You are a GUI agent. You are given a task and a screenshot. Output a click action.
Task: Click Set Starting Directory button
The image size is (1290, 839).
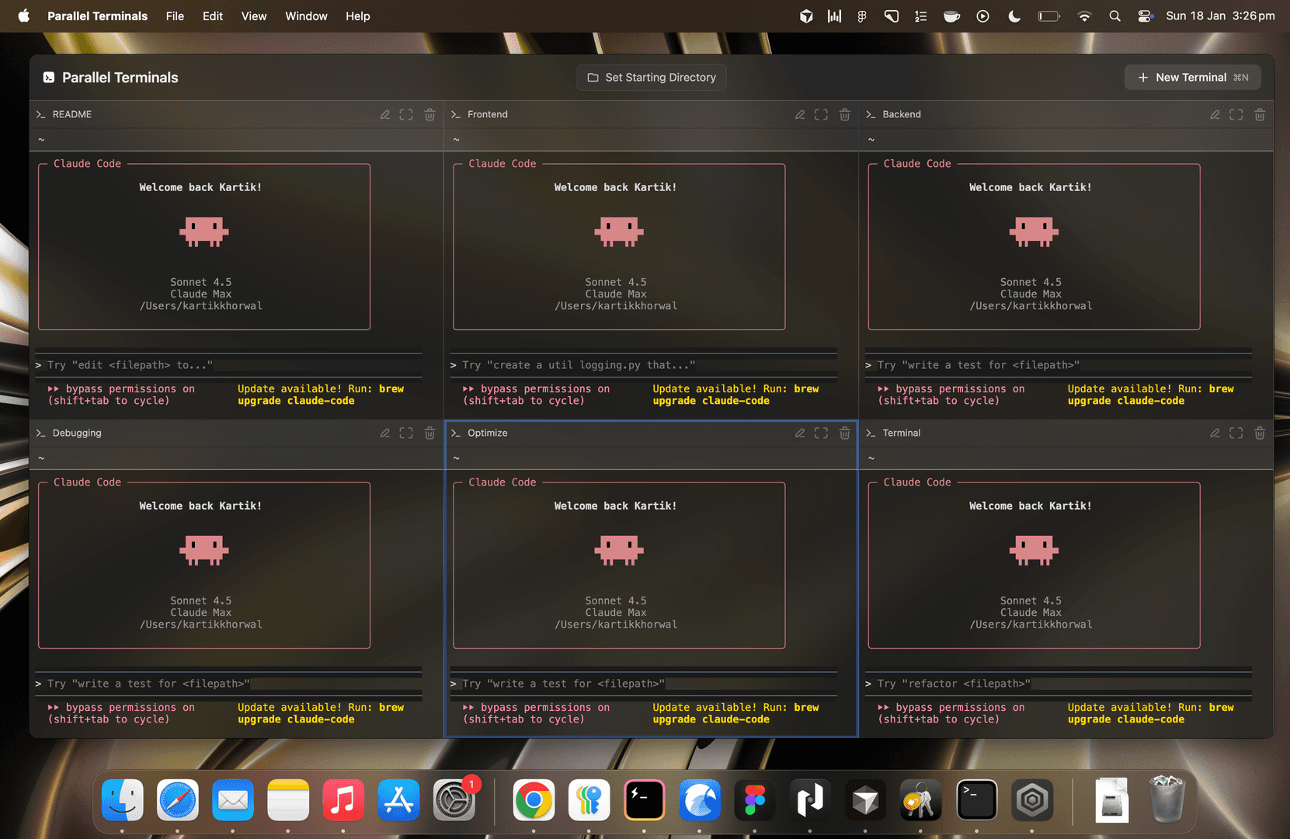pyautogui.click(x=652, y=78)
